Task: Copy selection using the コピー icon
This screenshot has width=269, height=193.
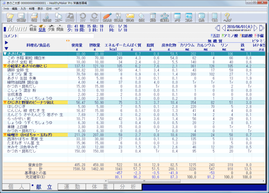Action: [59, 17]
